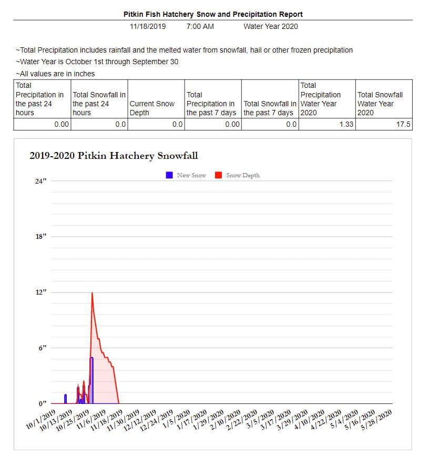429x465 pixels.
Task: Click the Pitkin Fish Hatchery report title
Action: click(x=213, y=14)
